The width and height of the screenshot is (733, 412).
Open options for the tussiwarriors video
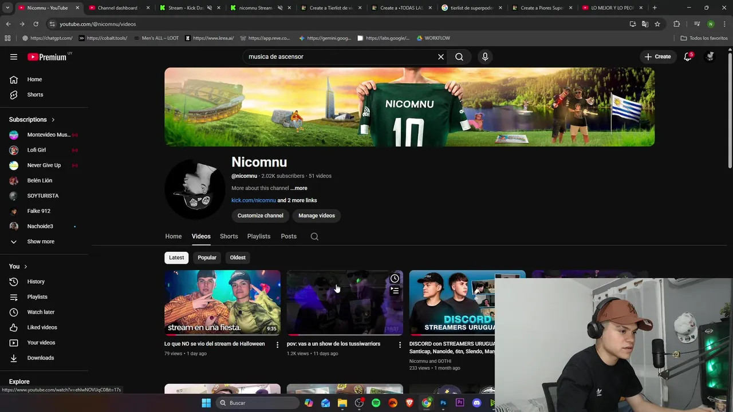(400, 344)
